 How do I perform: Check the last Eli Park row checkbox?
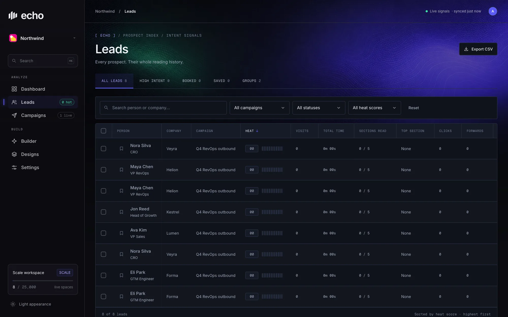point(103,296)
